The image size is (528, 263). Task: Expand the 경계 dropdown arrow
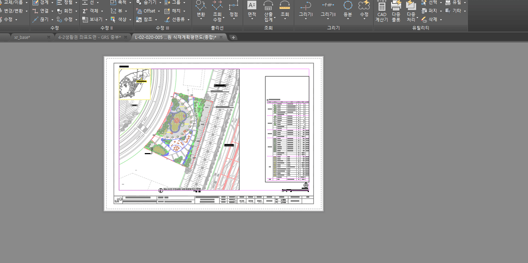coord(53,2)
